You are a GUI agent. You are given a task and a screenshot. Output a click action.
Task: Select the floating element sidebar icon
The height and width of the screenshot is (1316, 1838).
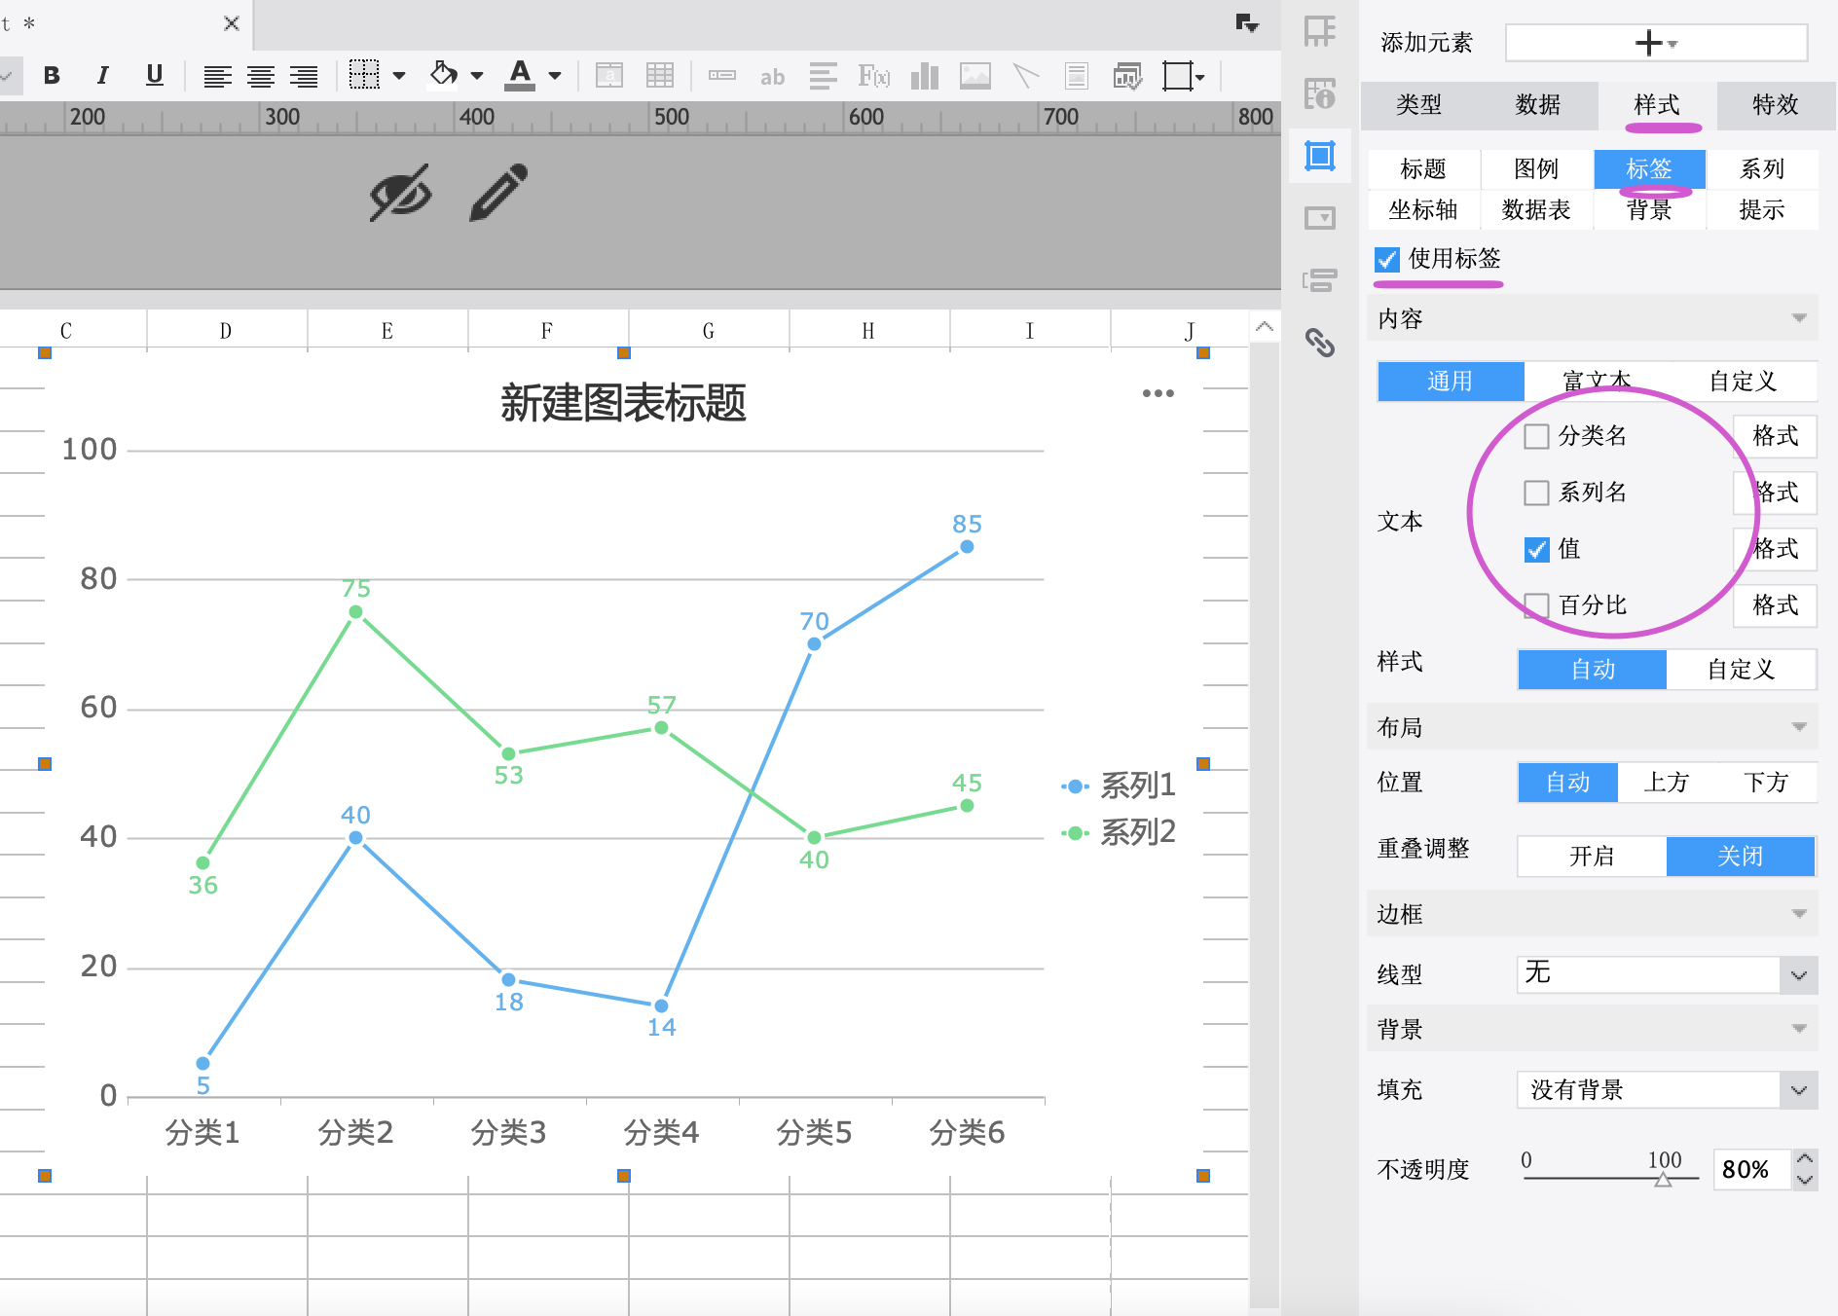click(1320, 156)
